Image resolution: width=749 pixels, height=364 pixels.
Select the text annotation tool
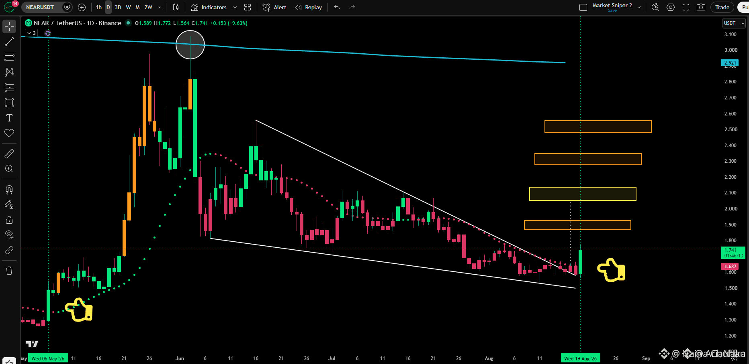pos(9,118)
